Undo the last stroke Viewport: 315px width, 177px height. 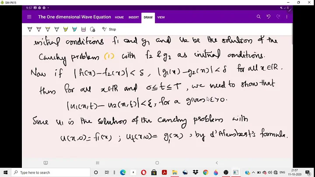point(268,17)
